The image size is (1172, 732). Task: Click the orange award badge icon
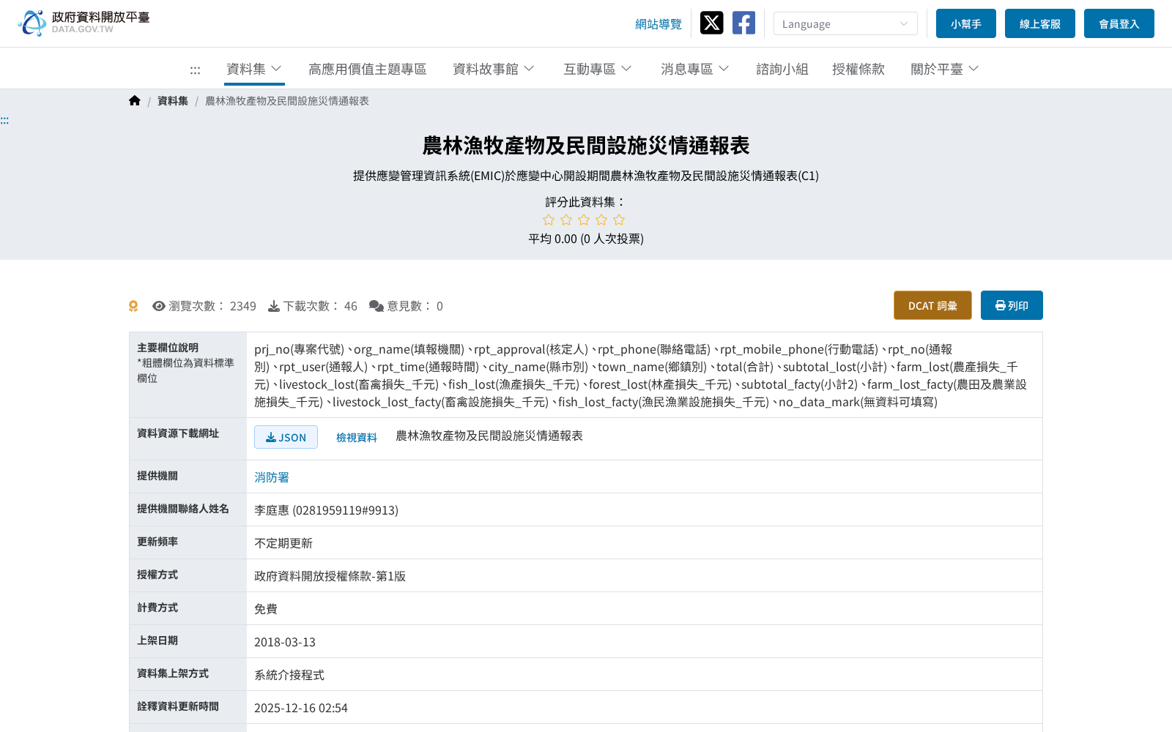133,306
